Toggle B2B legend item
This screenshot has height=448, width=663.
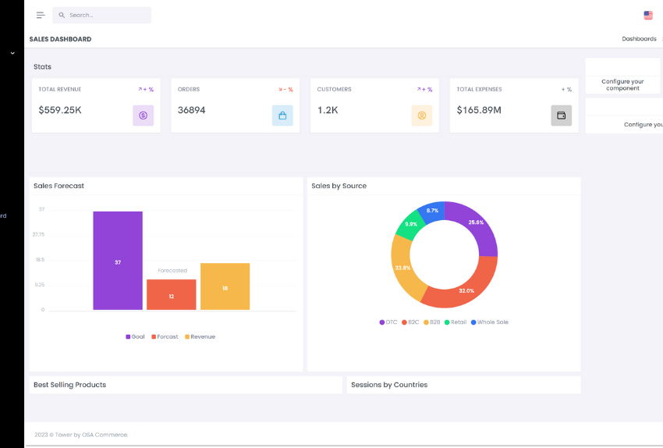click(x=431, y=322)
